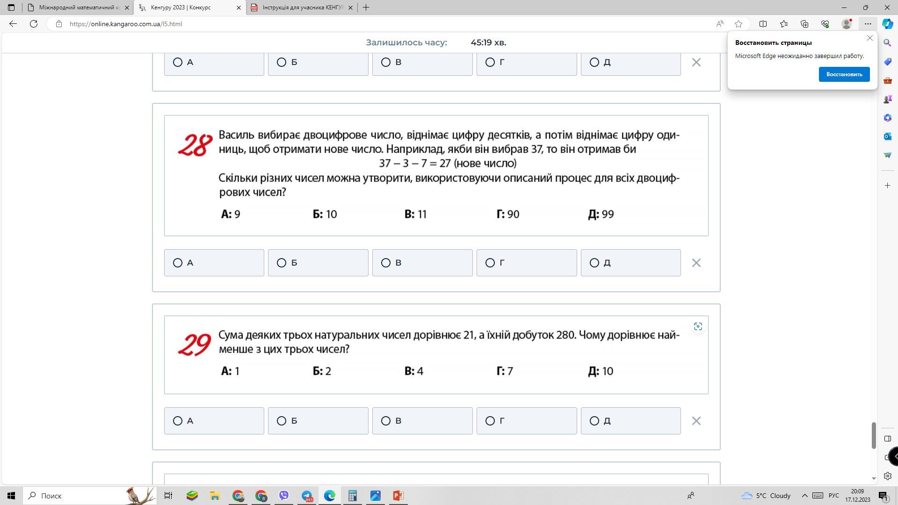The width and height of the screenshot is (898, 505).
Task: Switch to Міжнародний математичний конкурс tab
Action: click(x=80, y=7)
